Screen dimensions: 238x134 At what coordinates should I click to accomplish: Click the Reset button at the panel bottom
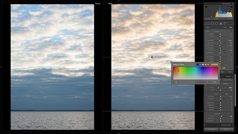(x=226, y=129)
